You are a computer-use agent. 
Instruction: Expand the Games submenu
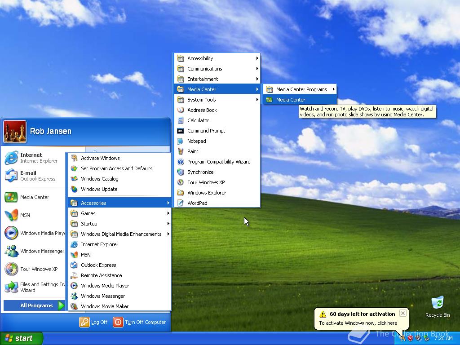pos(119,213)
